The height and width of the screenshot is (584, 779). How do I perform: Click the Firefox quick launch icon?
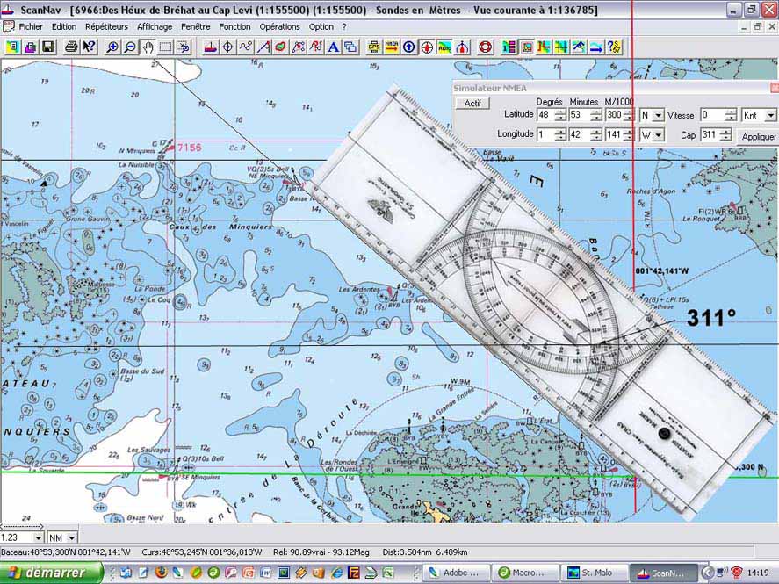[x=161, y=573]
